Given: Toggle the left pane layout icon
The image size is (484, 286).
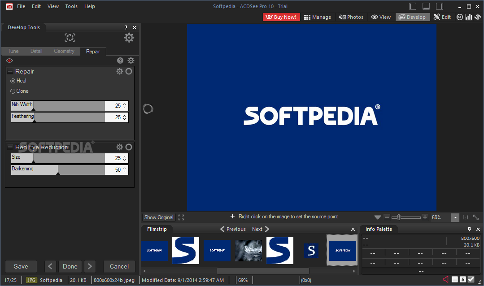Looking at the screenshot, I should 413,6.
